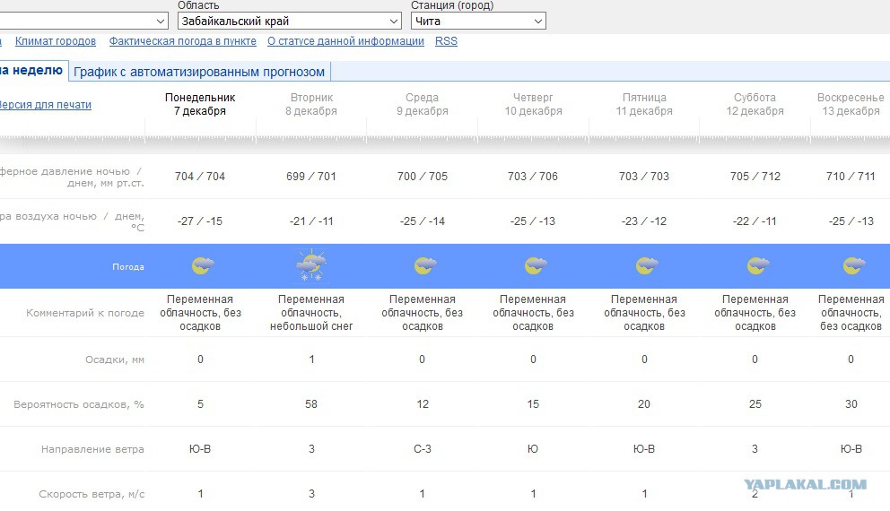Select the на неделю tab
This screenshot has height=511, width=890.
[33, 70]
